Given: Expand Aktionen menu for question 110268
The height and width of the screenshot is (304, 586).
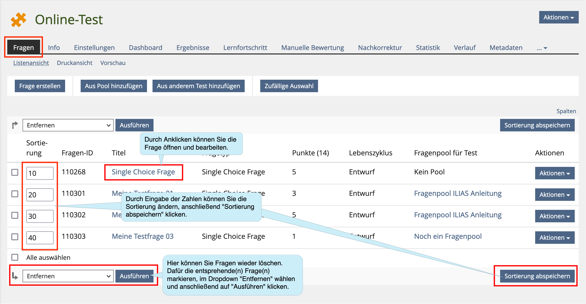Looking at the screenshot, I should 555,173.
